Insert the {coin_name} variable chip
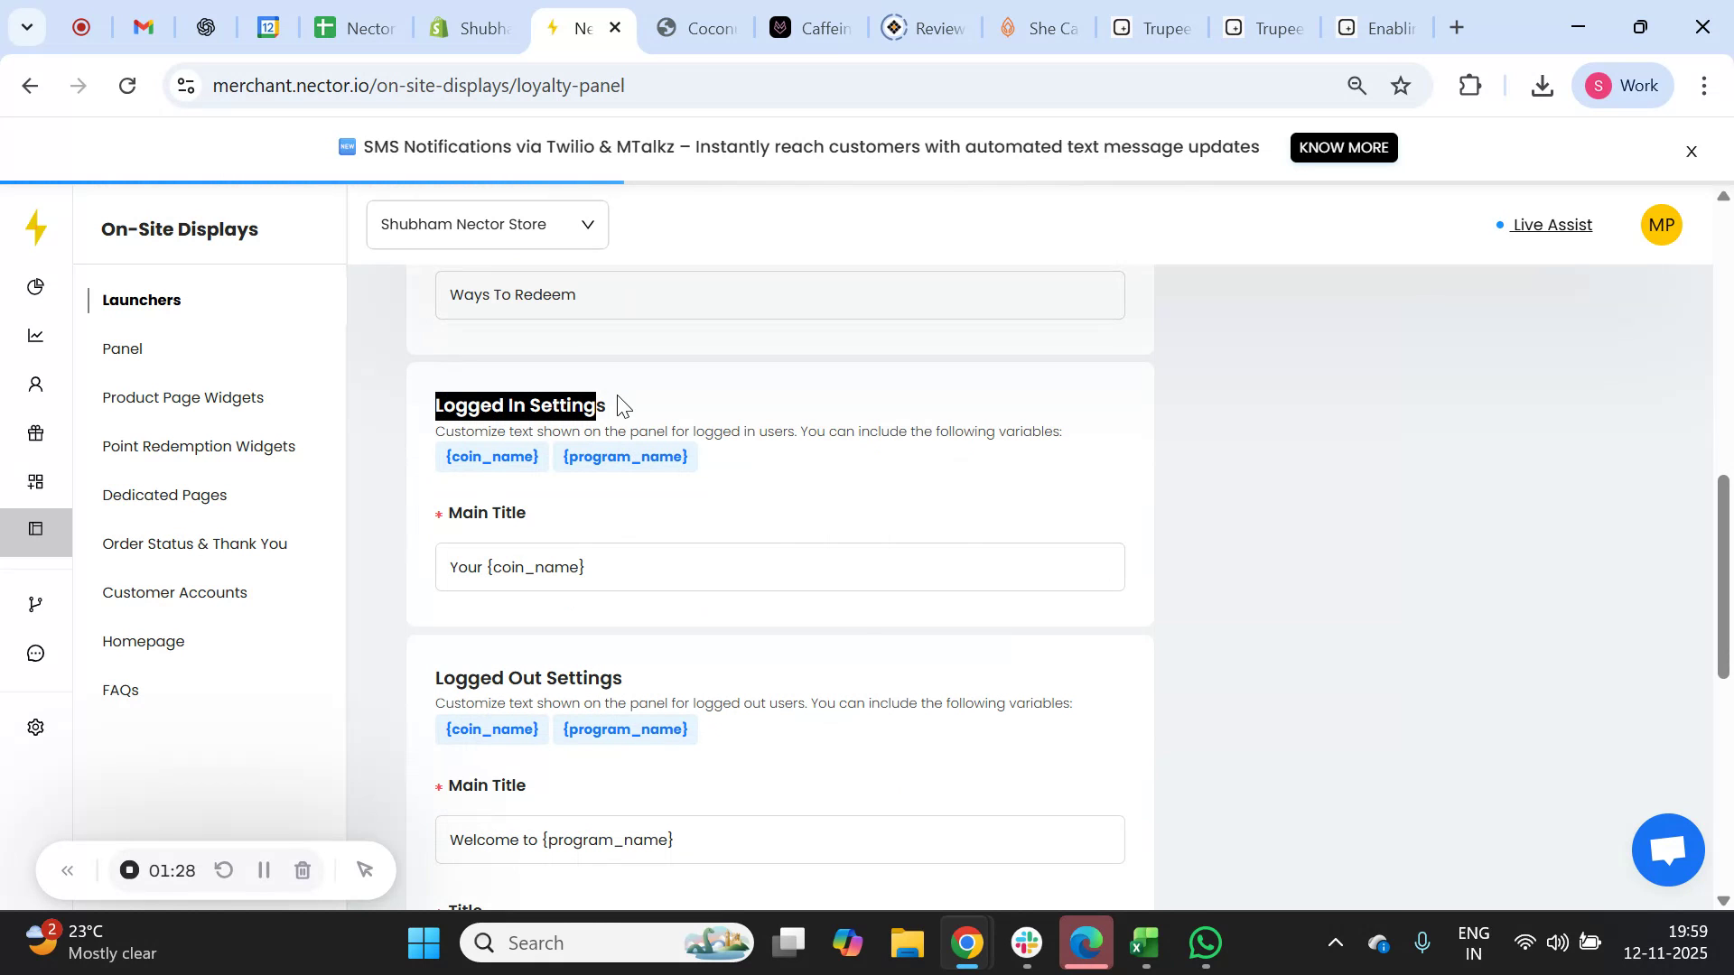 coord(491,456)
